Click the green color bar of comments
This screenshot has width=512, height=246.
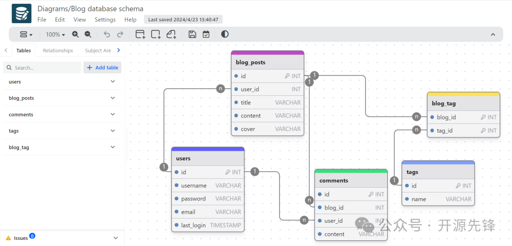(351, 171)
